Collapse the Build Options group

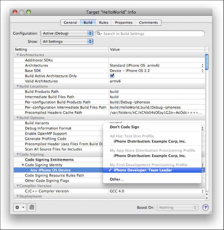point(18,118)
